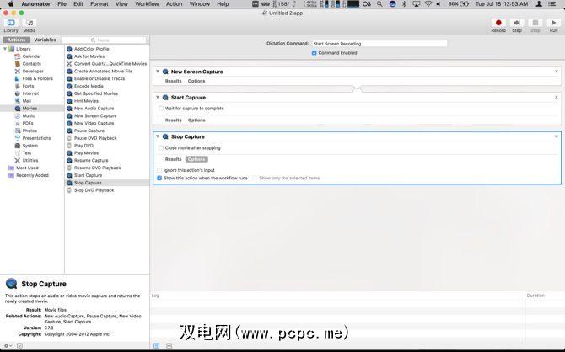Toggle the description pane button
This screenshot has width=565, height=352.
click(19, 346)
